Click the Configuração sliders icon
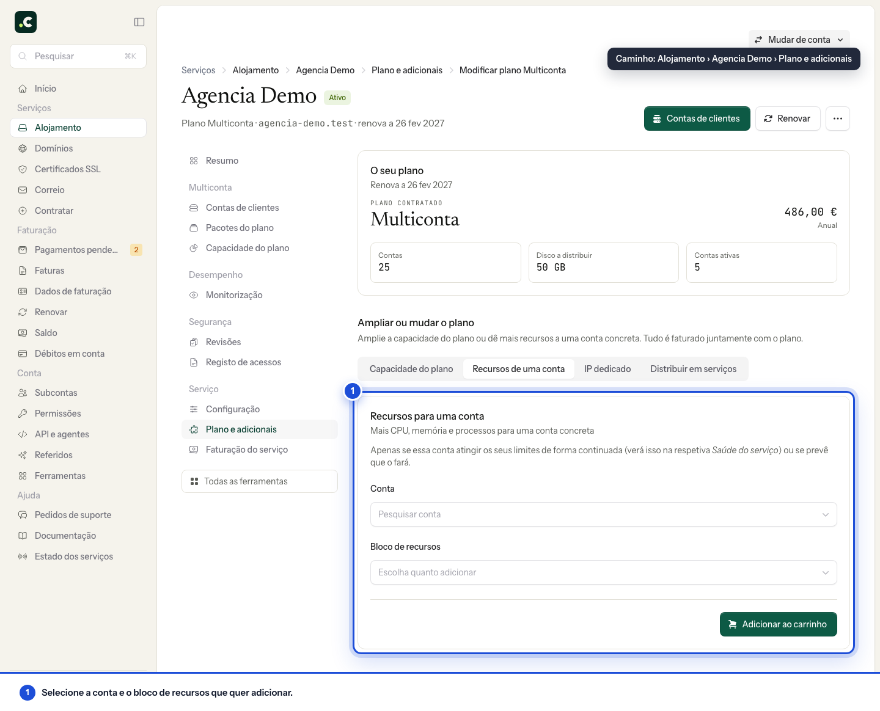 click(194, 409)
